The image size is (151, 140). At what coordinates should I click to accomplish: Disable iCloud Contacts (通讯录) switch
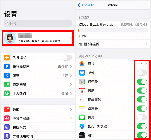142,82
